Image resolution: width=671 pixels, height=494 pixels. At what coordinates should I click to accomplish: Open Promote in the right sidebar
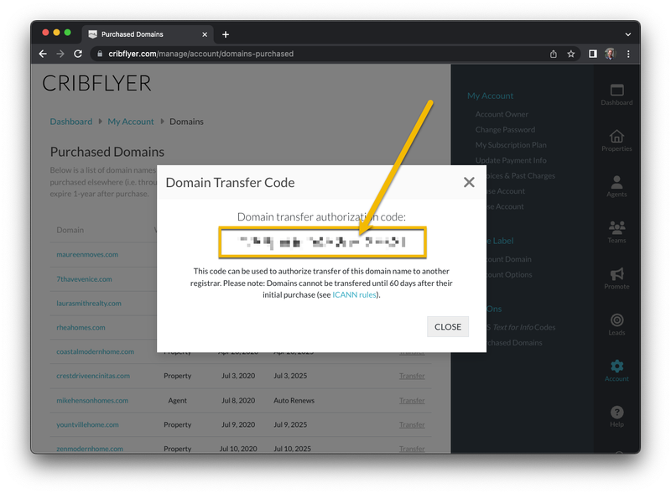(x=616, y=278)
